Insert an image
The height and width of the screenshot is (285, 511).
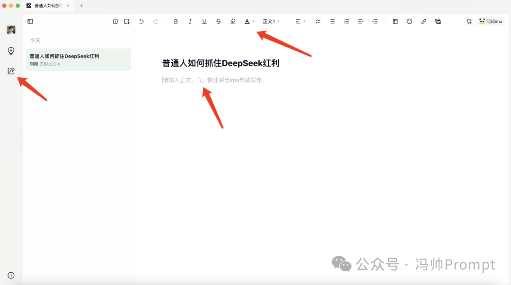point(438,21)
